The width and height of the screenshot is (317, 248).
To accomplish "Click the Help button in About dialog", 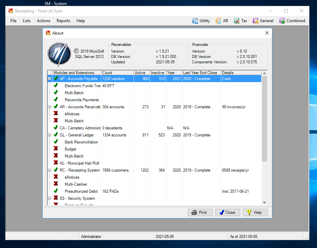I will [255, 212].
